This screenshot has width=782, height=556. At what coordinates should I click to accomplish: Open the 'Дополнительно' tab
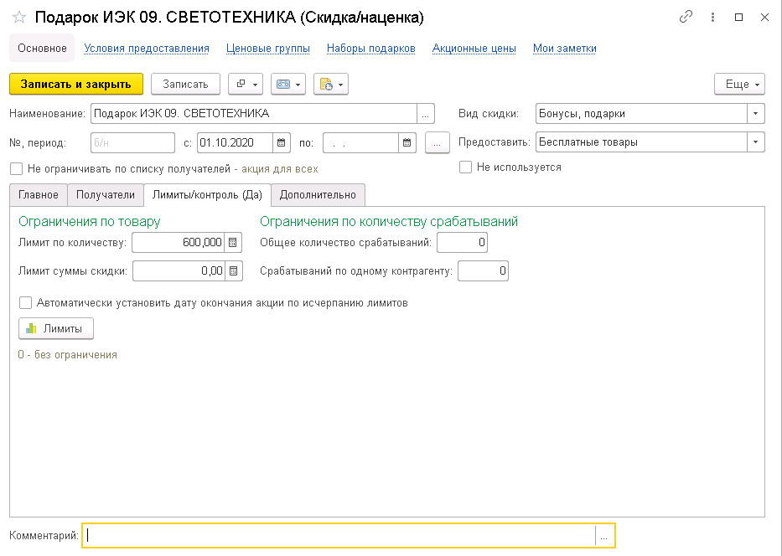318,195
